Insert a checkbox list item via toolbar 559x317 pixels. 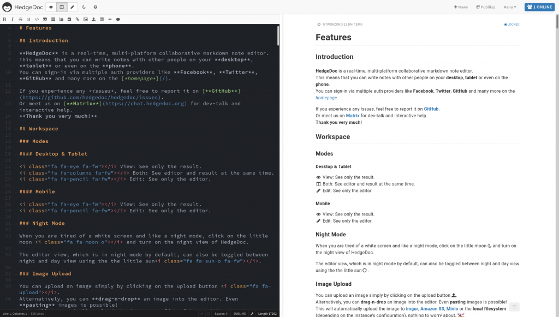coord(69,19)
